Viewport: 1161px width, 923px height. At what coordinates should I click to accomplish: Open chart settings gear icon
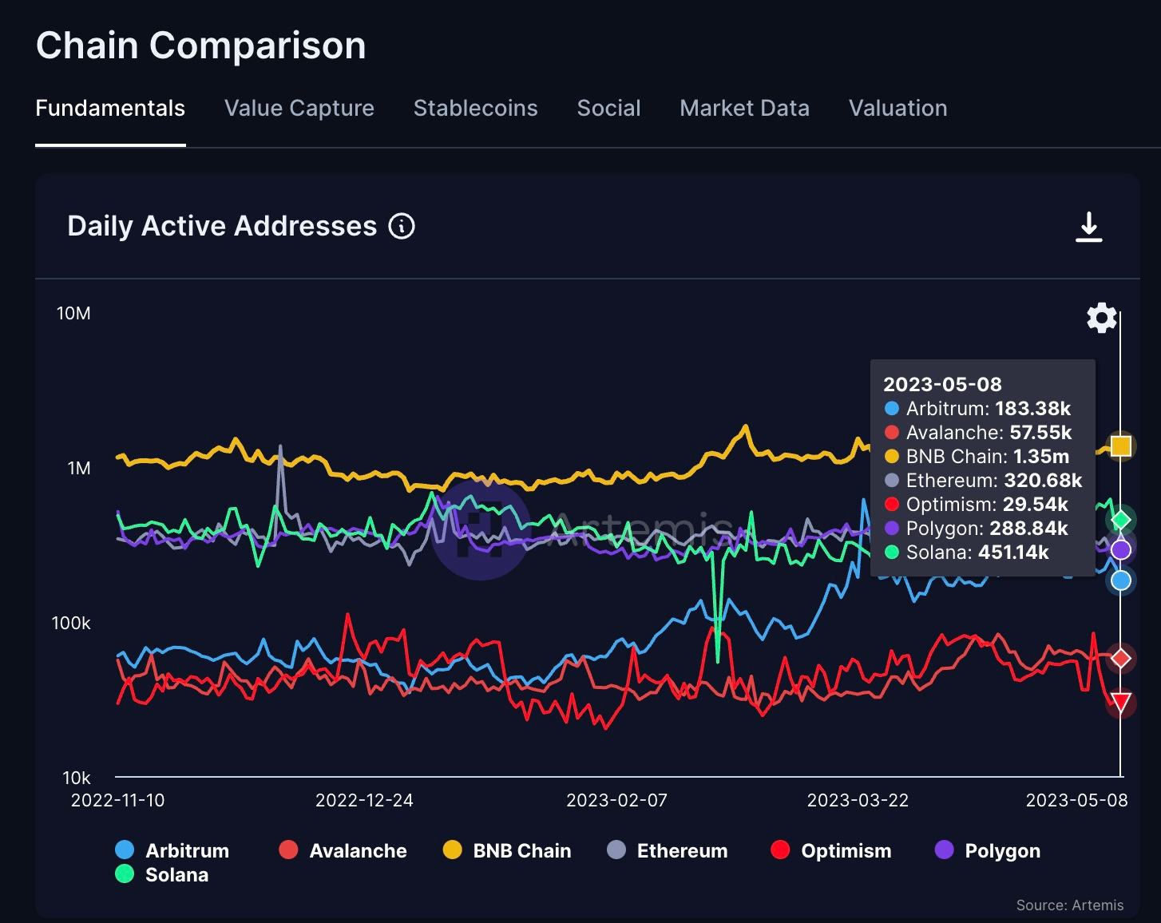[1102, 318]
